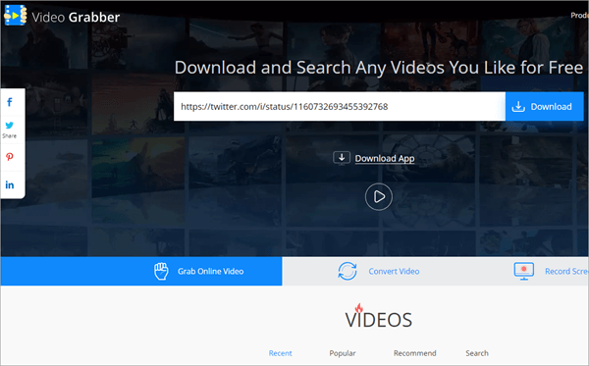This screenshot has height=366, width=589.
Task: Open the Record Screen tab
Action: (566, 271)
